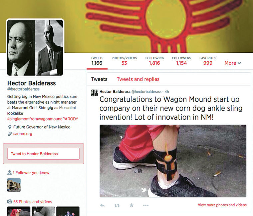This screenshot has height=216, width=253.
Task: Click the person icon beside Follower you know
Action: (10, 173)
